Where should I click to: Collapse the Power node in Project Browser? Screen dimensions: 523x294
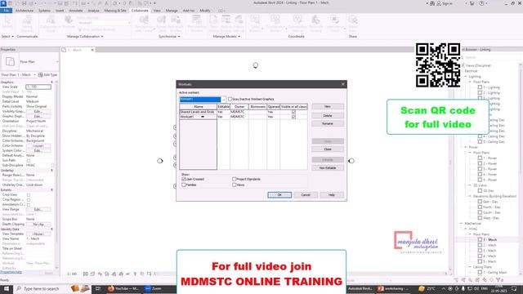tap(466, 147)
